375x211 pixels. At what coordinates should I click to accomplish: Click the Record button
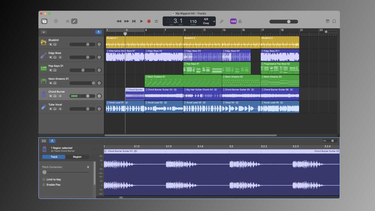coord(149,21)
